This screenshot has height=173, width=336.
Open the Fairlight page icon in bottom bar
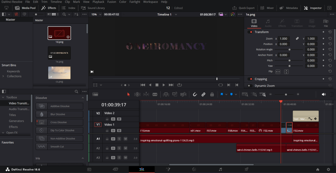coord(220,169)
